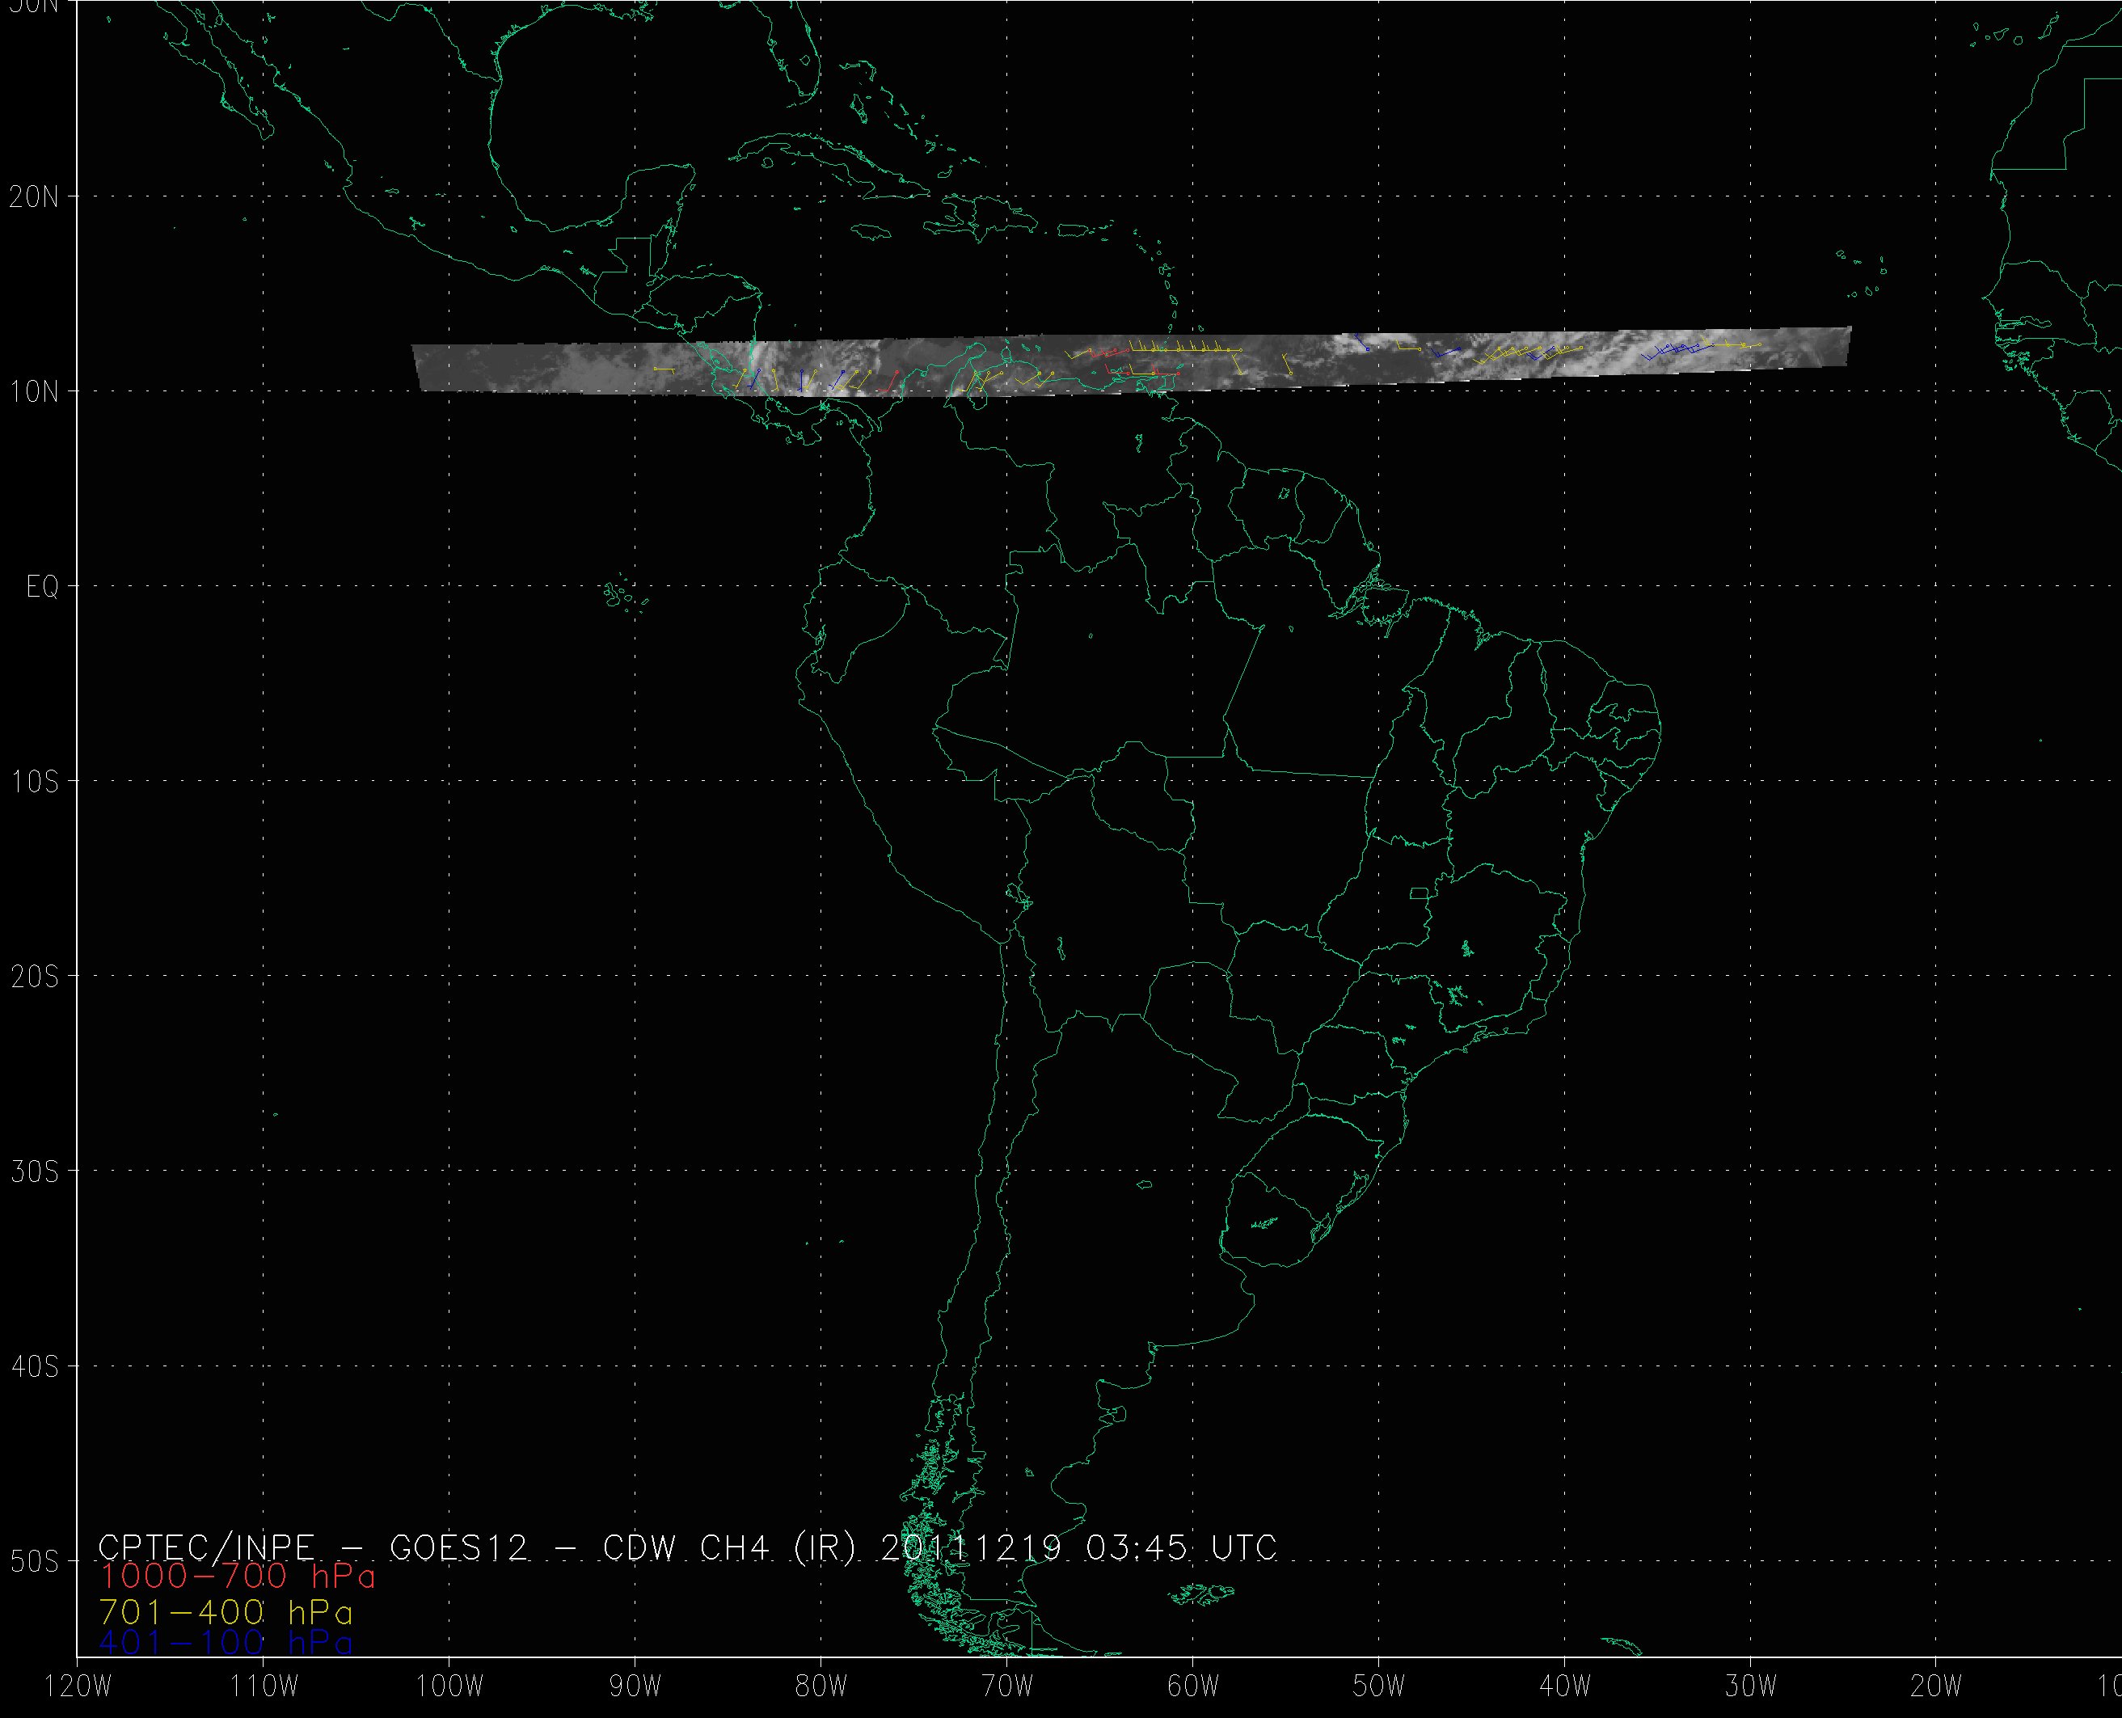Click the red 1000-700 hPa legend entry
Viewport: 2122px width, 1718px height.
(238, 1577)
